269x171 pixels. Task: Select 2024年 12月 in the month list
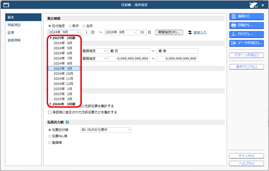64,84
